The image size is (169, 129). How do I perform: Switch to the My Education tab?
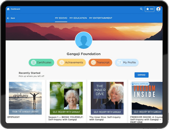click(x=78, y=18)
